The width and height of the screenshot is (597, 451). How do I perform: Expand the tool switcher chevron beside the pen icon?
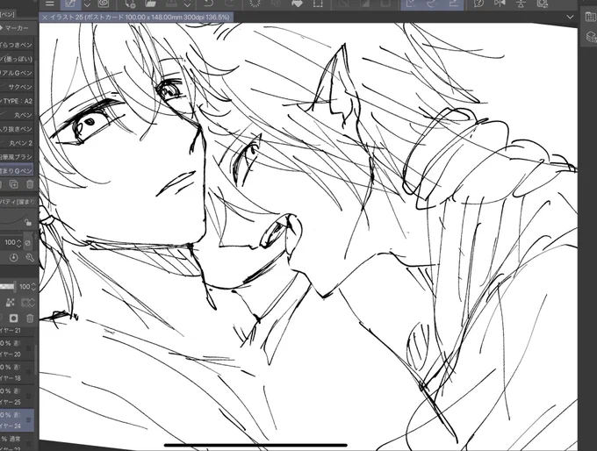[87, 4]
